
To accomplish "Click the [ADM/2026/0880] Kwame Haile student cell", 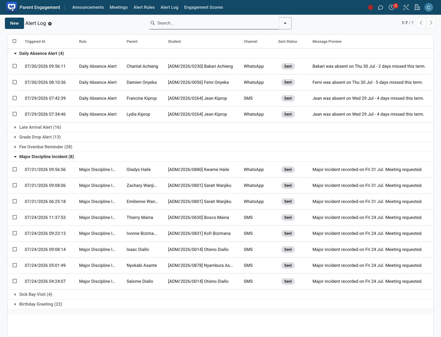I will tap(198, 169).
